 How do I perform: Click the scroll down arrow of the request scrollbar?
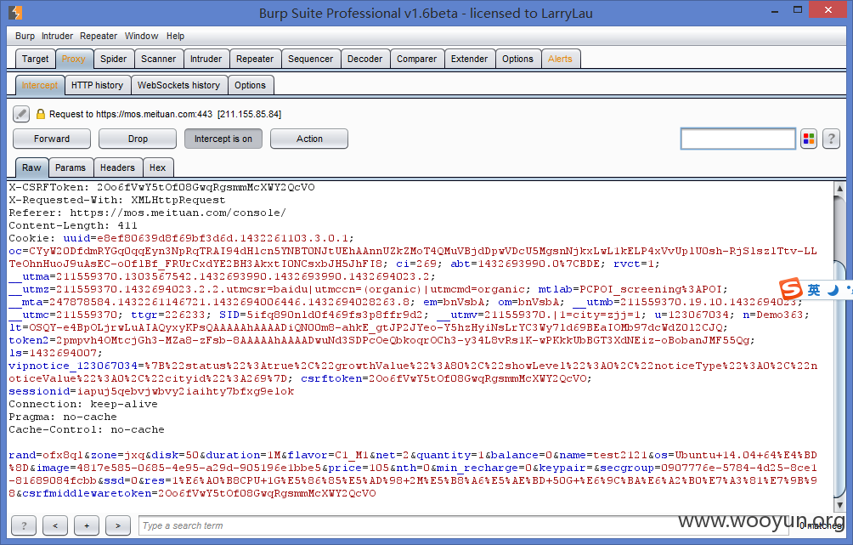pos(839,505)
